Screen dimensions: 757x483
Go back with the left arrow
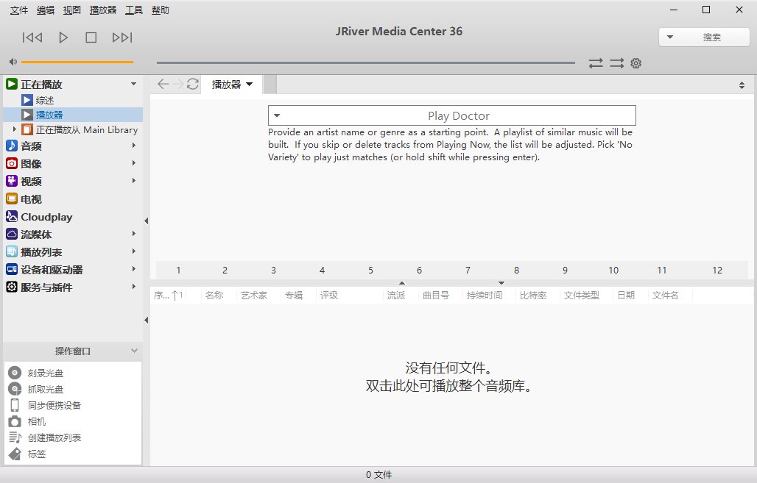(163, 85)
